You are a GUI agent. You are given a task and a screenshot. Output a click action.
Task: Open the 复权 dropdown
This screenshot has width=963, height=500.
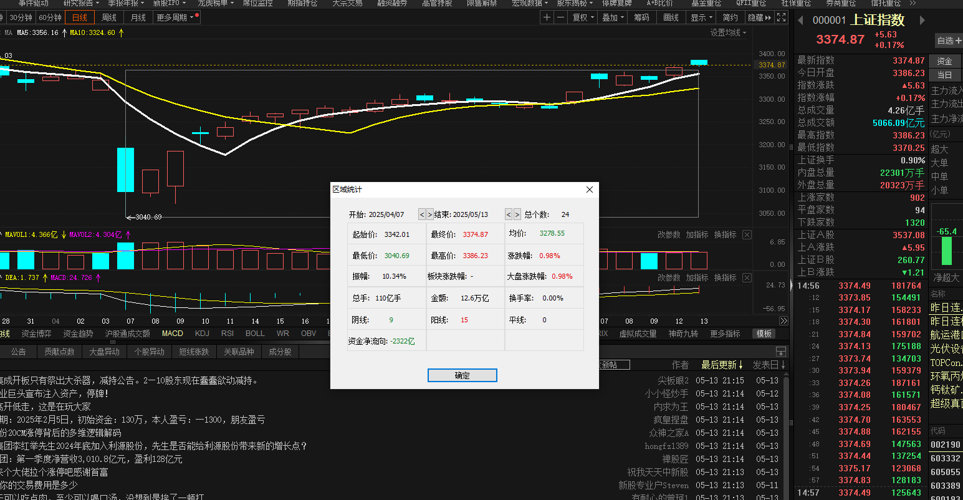583,17
